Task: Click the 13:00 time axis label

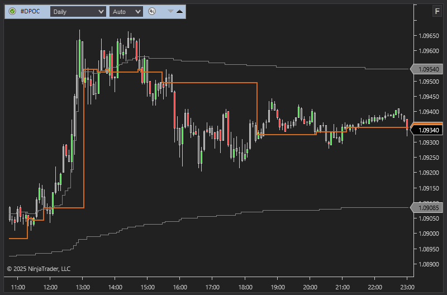Action: [83, 287]
